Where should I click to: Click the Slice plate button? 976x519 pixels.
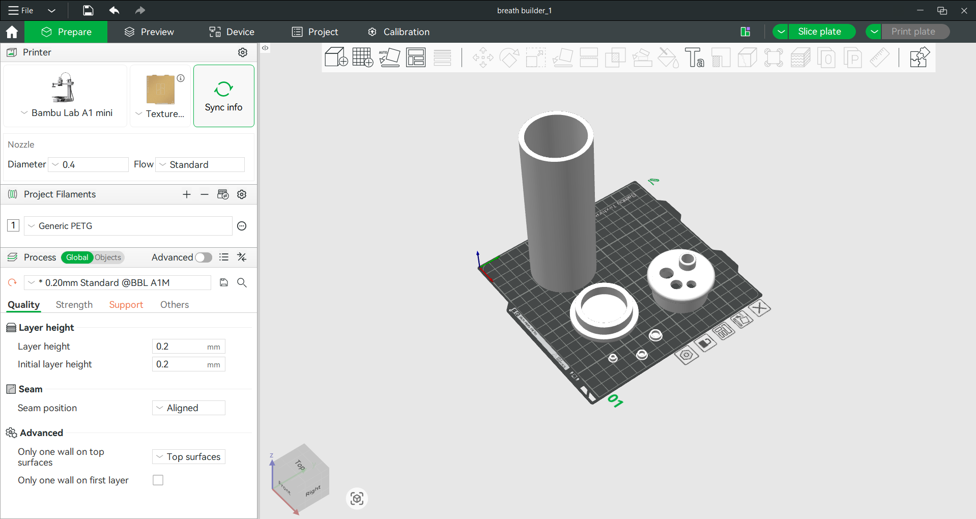(822, 32)
